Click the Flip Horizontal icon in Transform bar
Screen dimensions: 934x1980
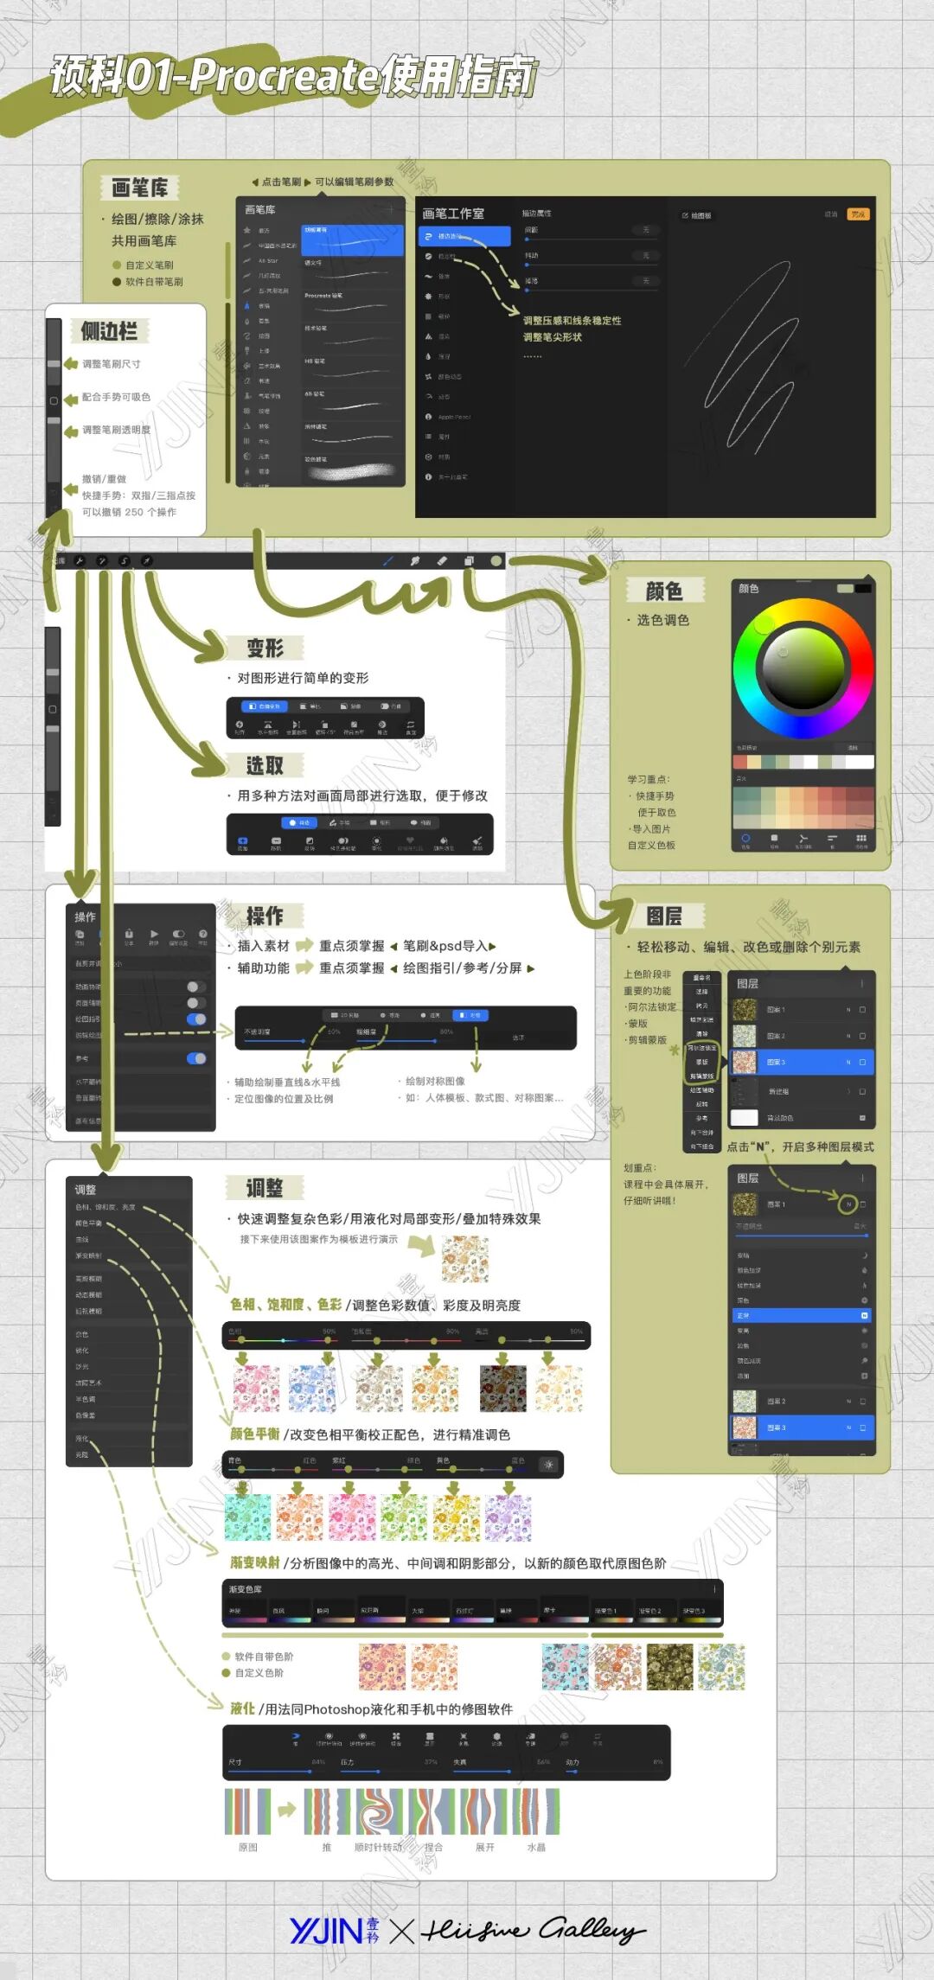coord(268,725)
